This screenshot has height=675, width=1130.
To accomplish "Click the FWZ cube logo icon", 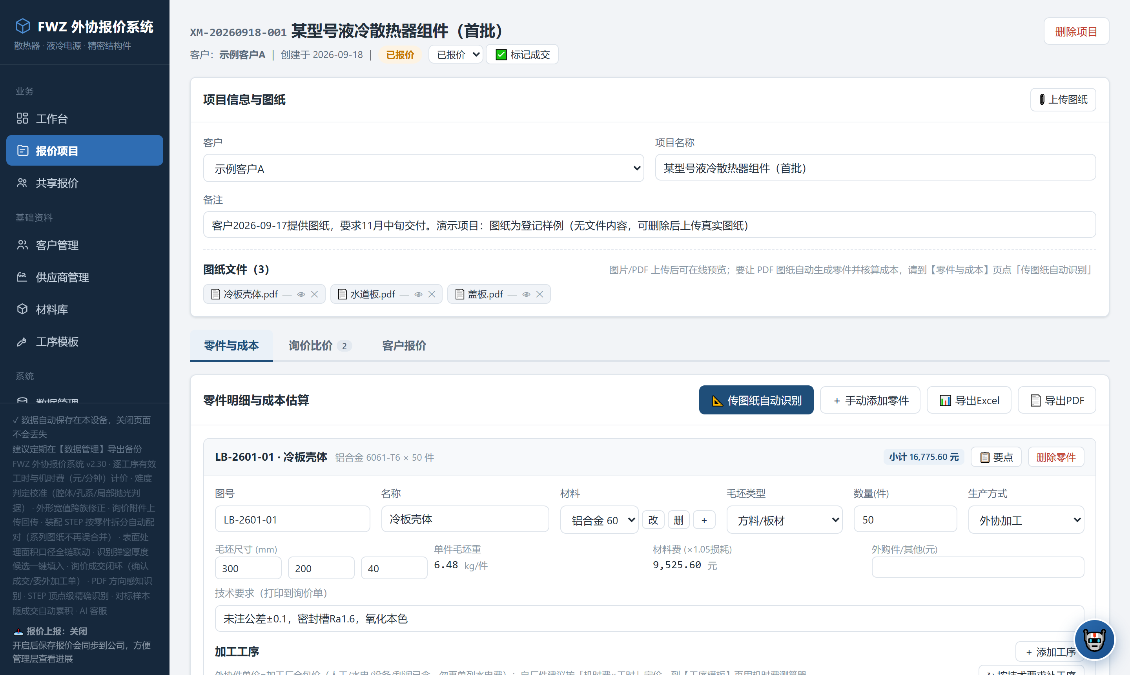I will (x=22, y=26).
